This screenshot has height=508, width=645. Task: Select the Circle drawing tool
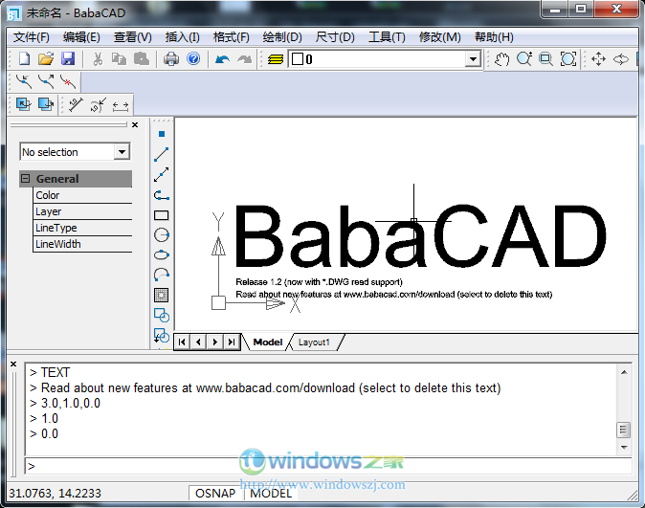[x=162, y=235]
